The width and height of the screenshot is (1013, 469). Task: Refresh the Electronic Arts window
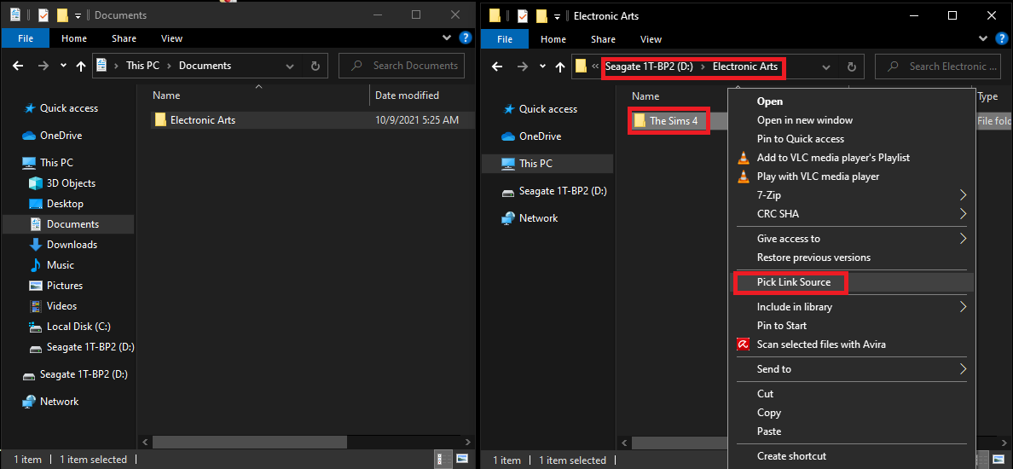852,66
